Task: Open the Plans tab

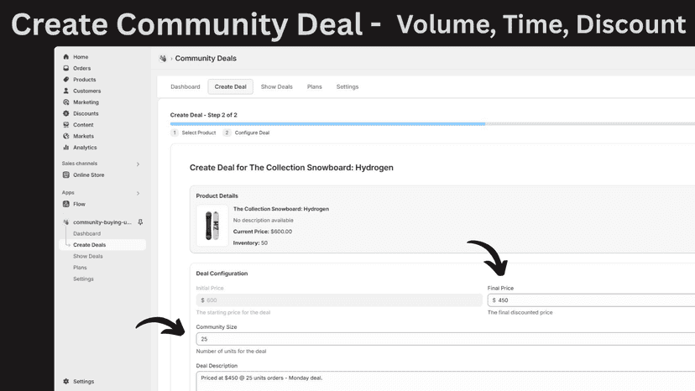Action: click(314, 87)
